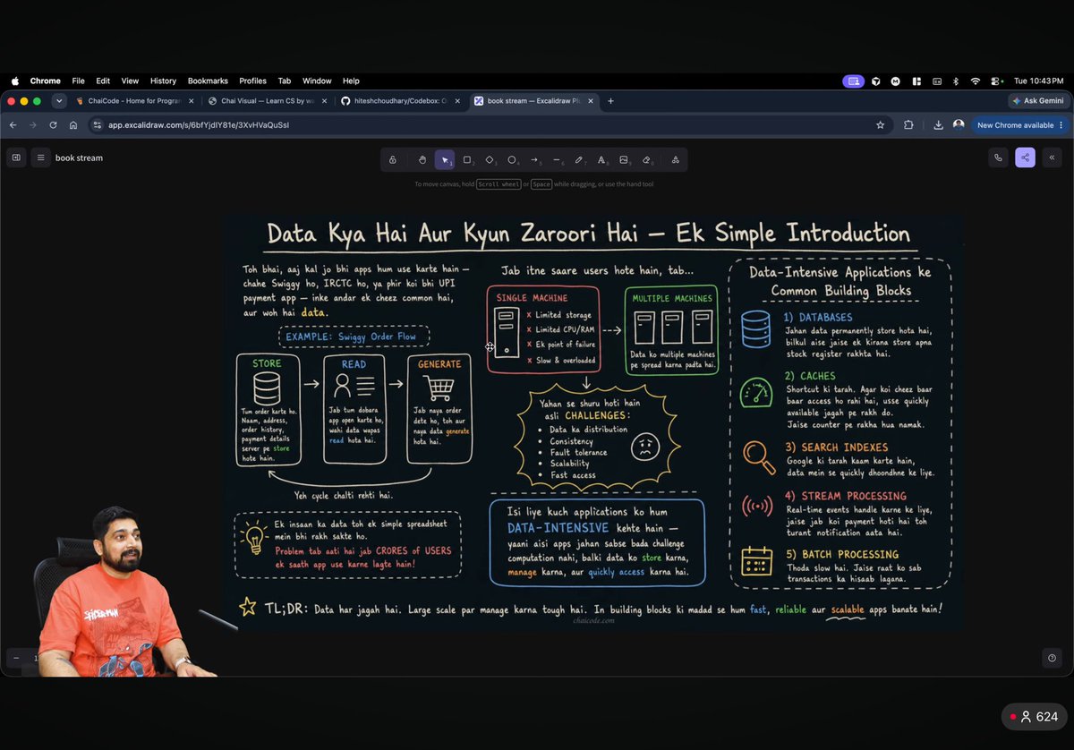Open the site information icon in address bar
This screenshot has height=750, width=1074.
click(98, 125)
